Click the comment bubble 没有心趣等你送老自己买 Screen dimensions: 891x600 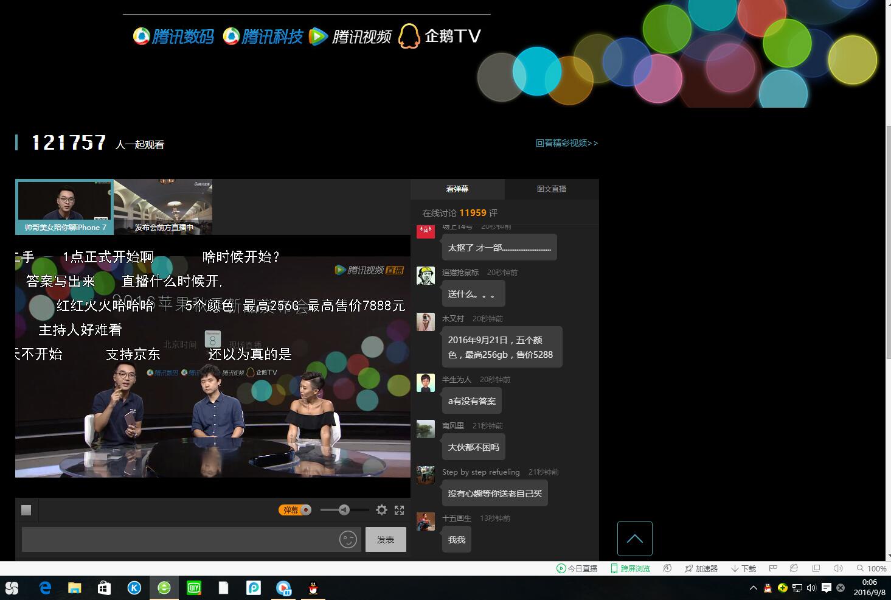[x=494, y=494]
